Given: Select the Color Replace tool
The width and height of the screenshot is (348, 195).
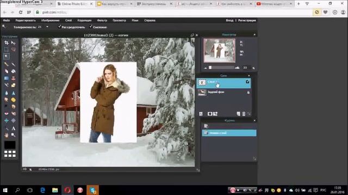Looking at the screenshot, I should [7, 85].
